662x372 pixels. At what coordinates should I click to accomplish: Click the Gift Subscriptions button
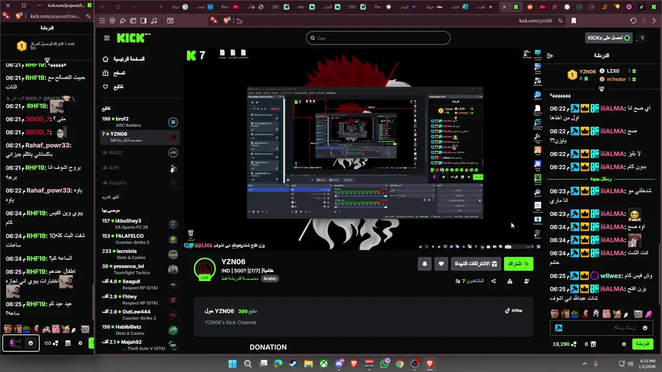coord(476,263)
